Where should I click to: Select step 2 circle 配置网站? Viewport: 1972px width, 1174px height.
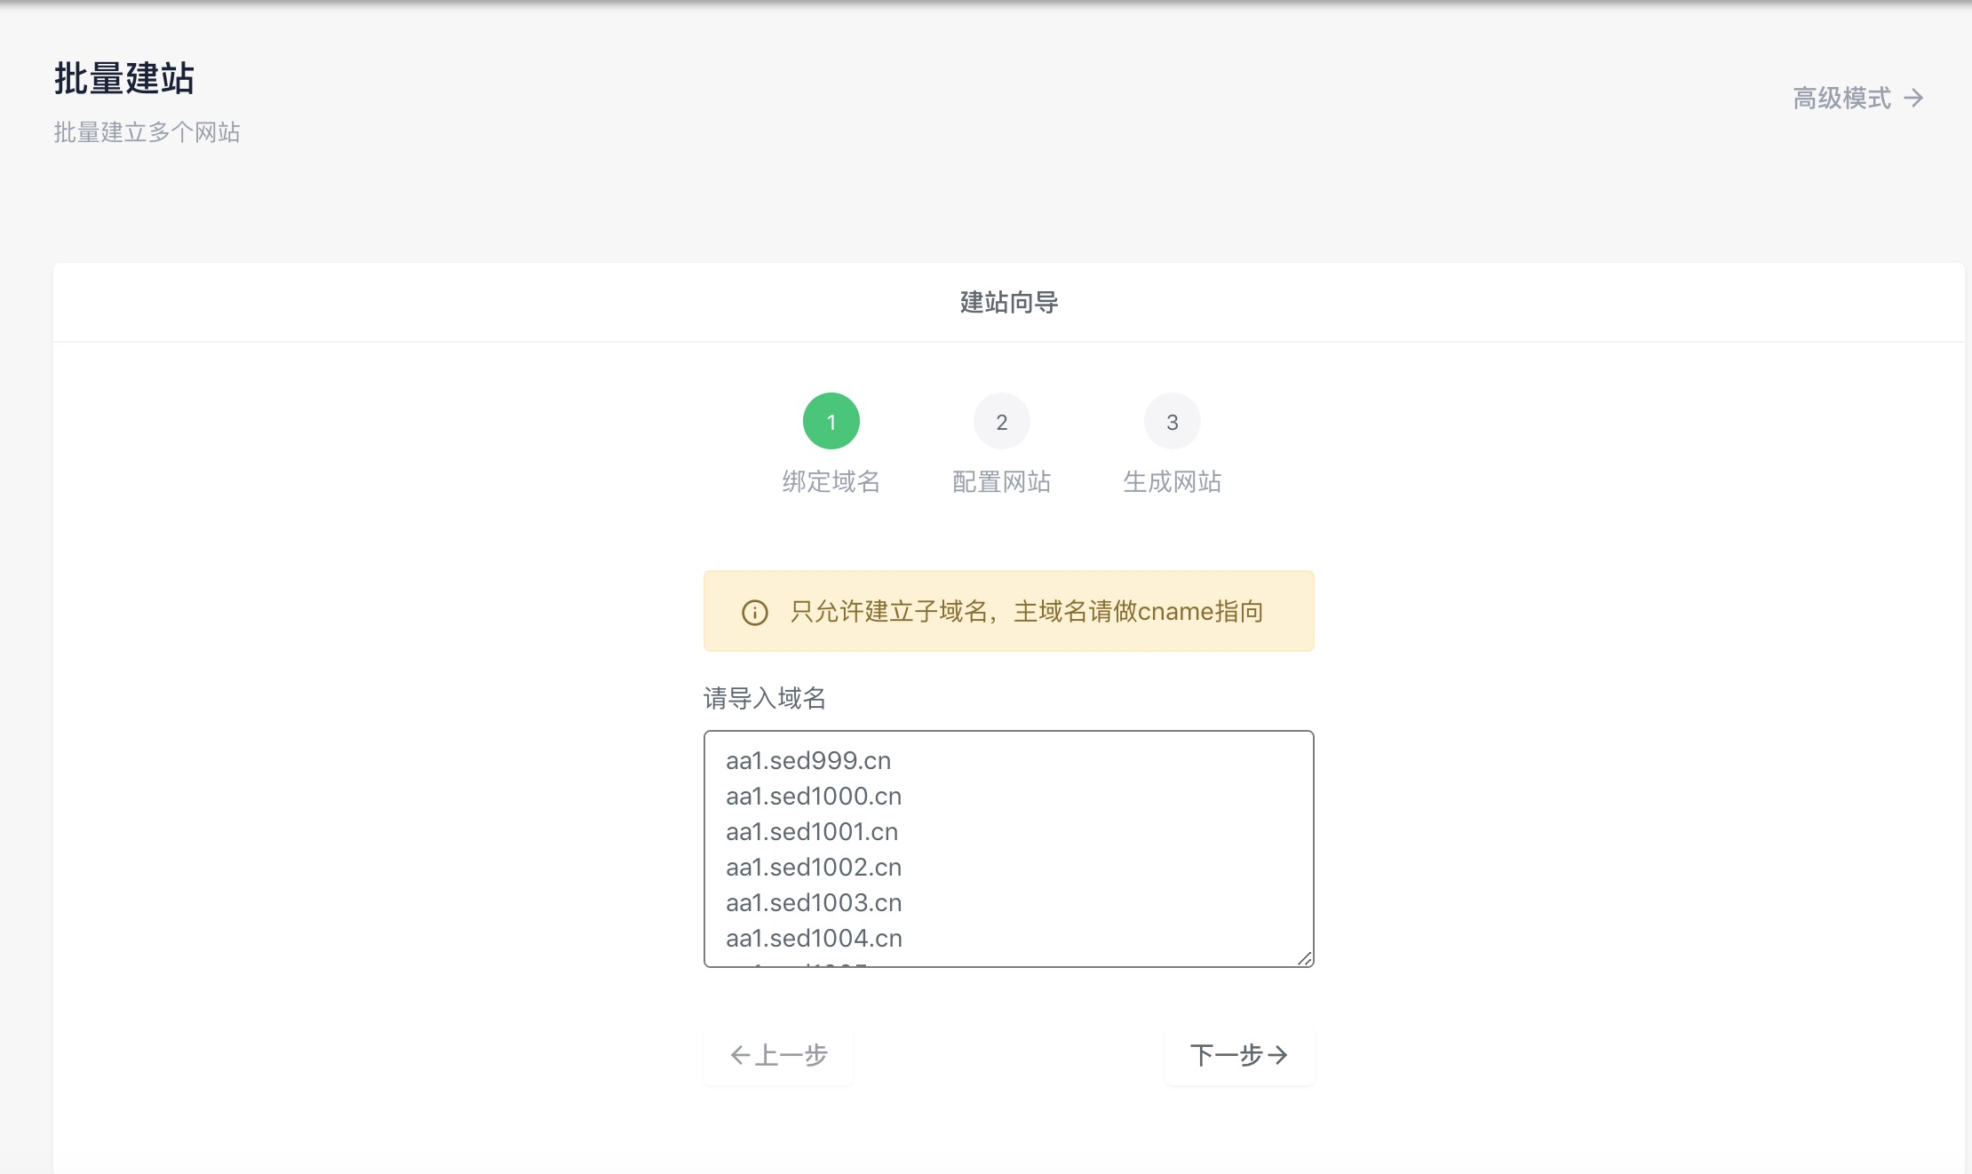[x=1002, y=421]
